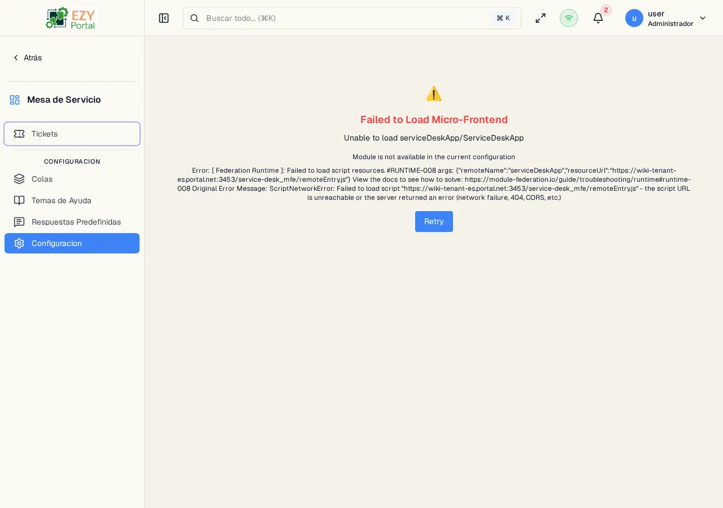723x508 pixels.
Task: Select the Configuracion menu item
Action: (72, 243)
